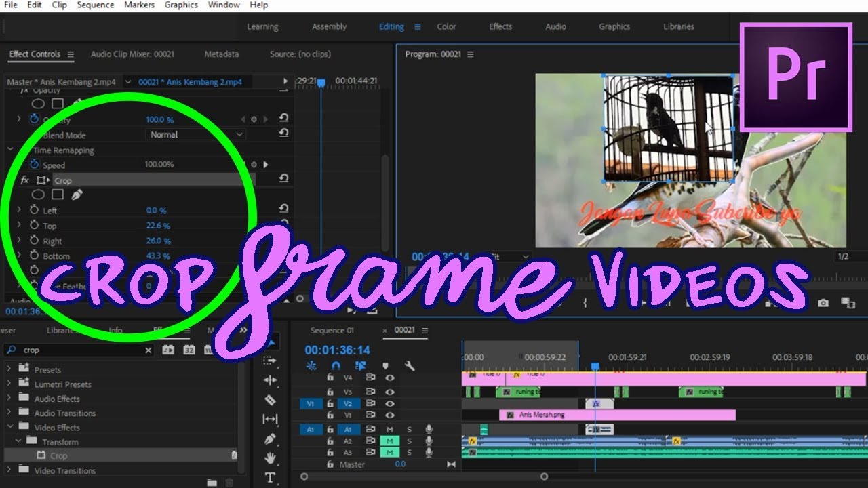Click the Top crop value 22.6 %
868x488 pixels.
[x=158, y=226]
